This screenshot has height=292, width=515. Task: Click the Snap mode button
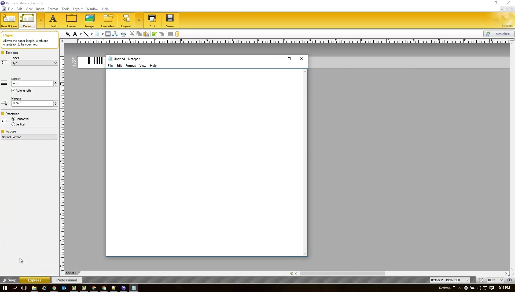click(10, 280)
